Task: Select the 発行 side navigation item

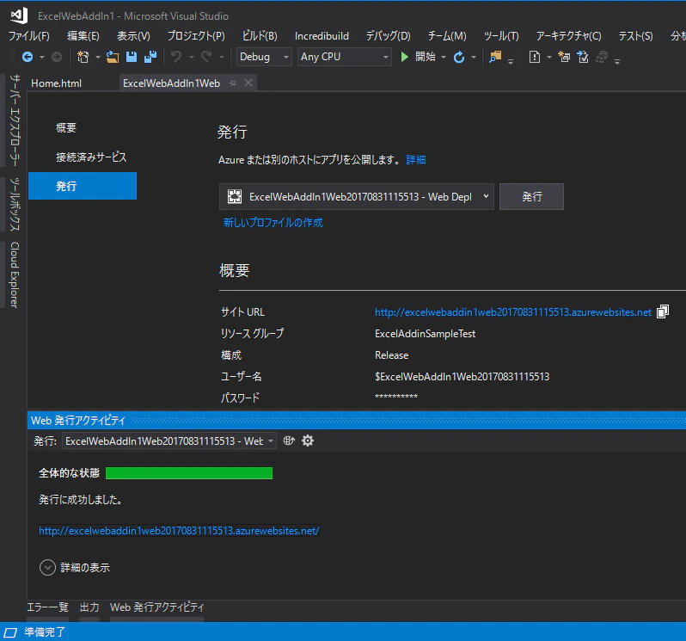Action: 83,186
